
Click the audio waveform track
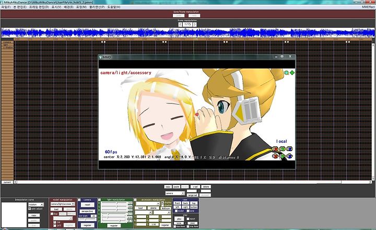point(187,32)
